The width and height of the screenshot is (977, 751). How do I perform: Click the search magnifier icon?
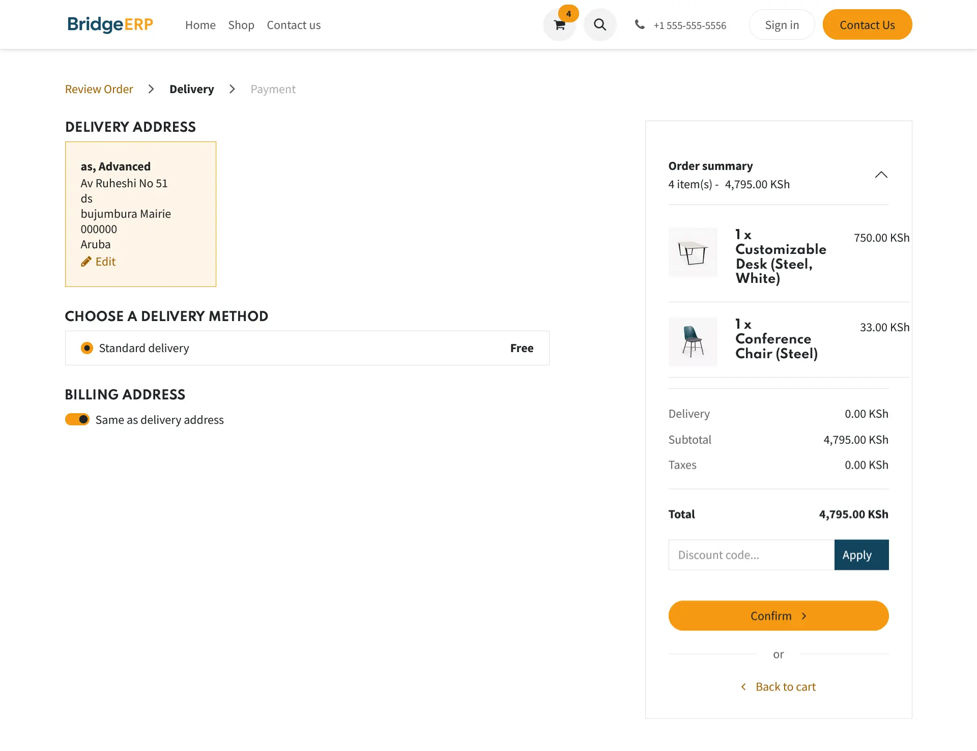600,25
